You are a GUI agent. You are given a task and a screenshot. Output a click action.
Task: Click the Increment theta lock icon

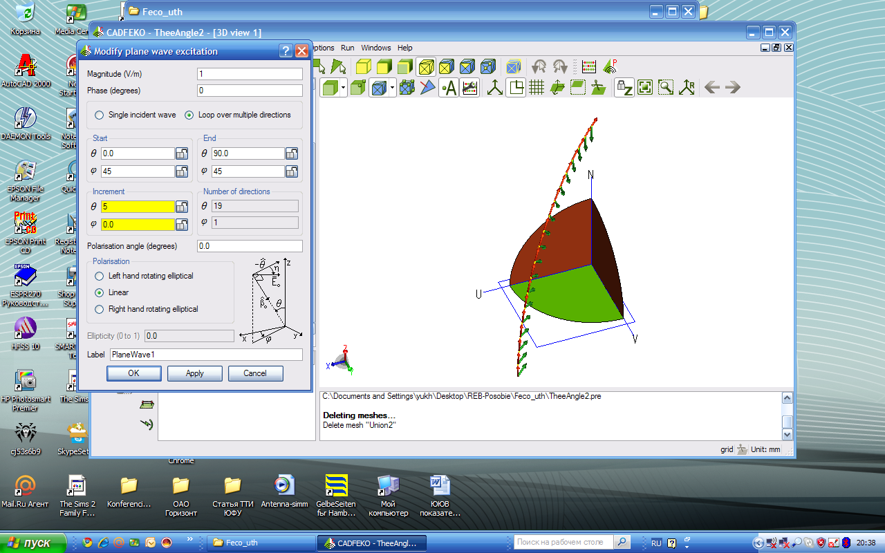(x=181, y=207)
